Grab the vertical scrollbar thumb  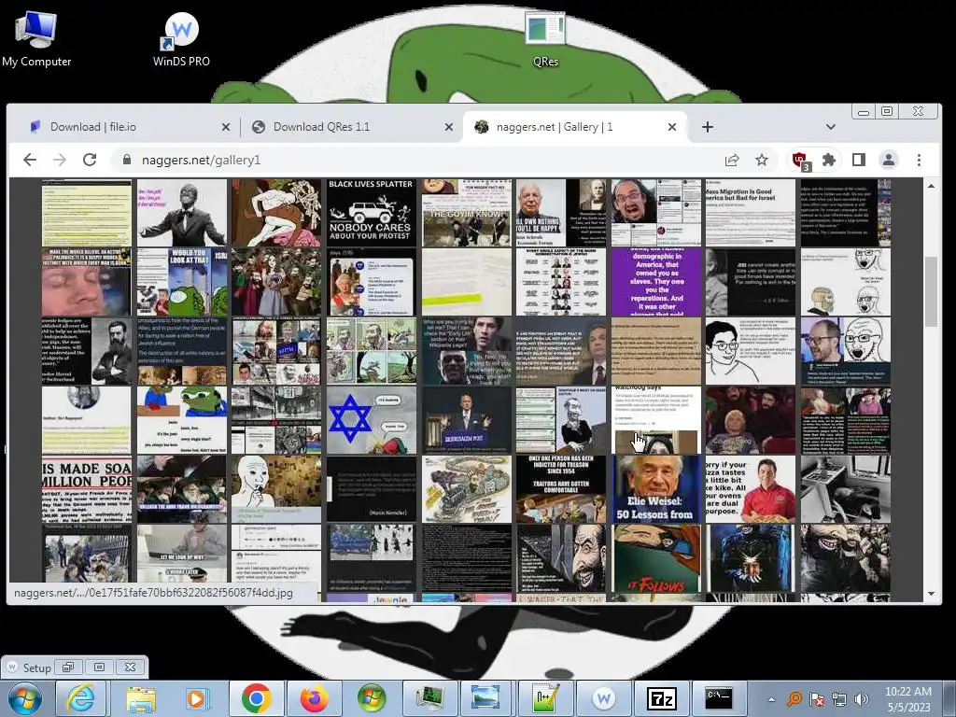tap(931, 291)
